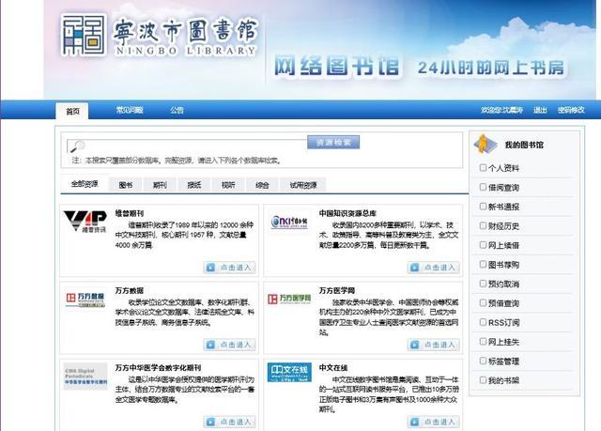This screenshot has height=431, width=601.
Task: Click the 点击进入 button for 维普期刊
Action: pos(229,268)
